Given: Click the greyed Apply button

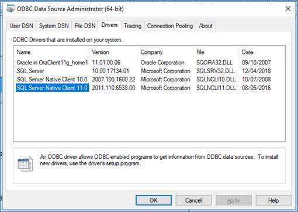Looking at the screenshot, I should click(x=234, y=200).
